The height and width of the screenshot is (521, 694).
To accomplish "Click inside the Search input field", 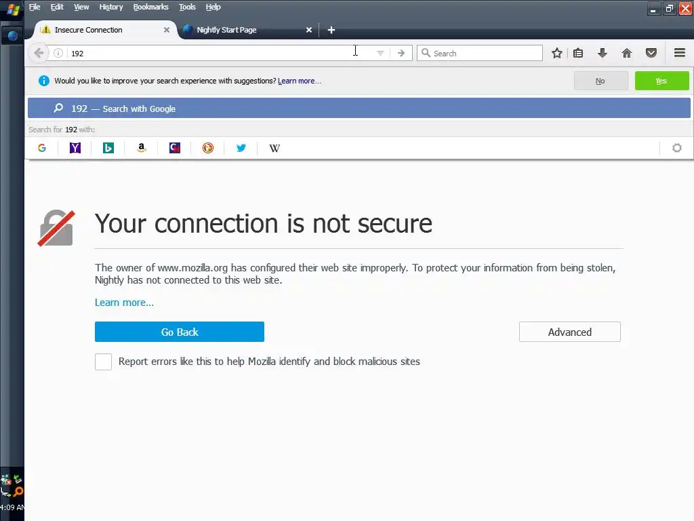I will 485,53.
